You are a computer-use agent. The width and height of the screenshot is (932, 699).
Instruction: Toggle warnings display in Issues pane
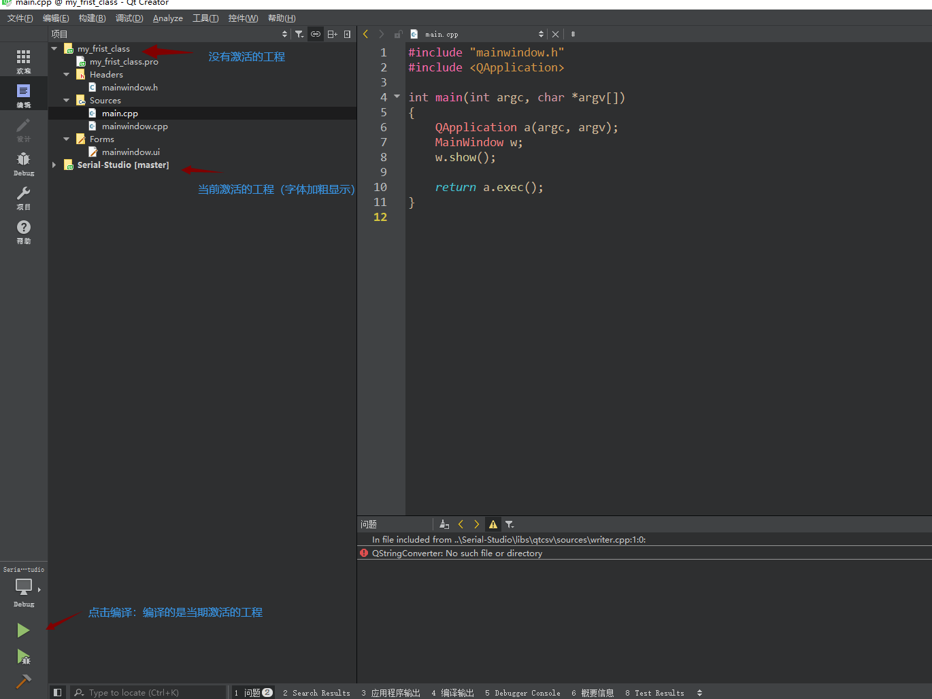point(493,524)
